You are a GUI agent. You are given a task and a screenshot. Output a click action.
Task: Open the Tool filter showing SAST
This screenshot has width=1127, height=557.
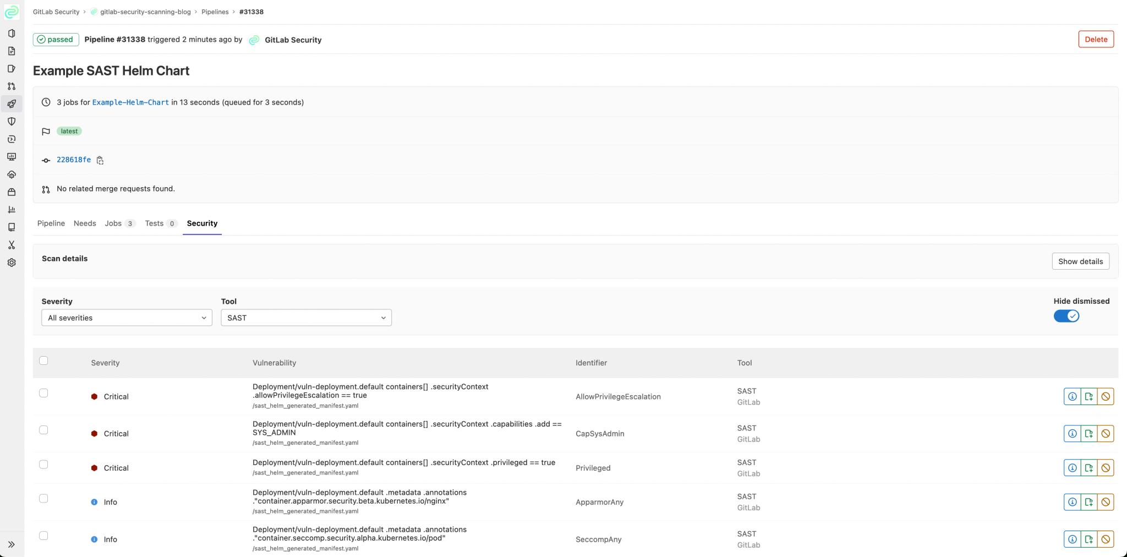coord(306,318)
